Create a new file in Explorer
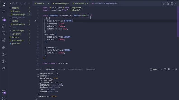The height and width of the screenshot is (100, 179). pyautogui.click(x=13, y=4)
